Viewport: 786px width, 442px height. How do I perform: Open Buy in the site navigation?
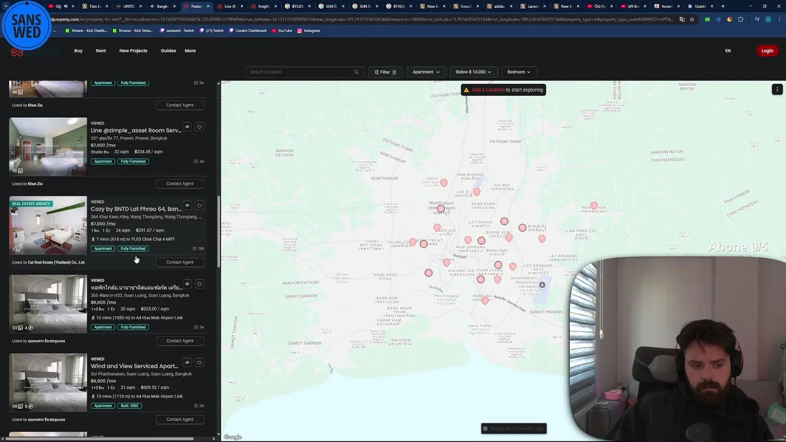click(79, 51)
